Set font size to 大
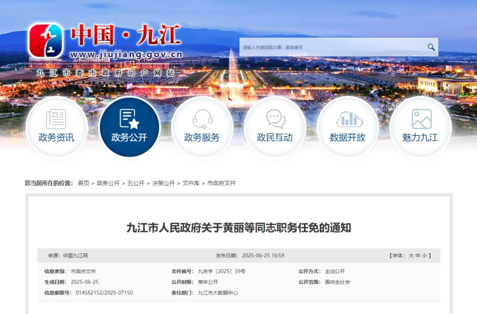Screen dimensions: 477x314 click(x=411, y=256)
